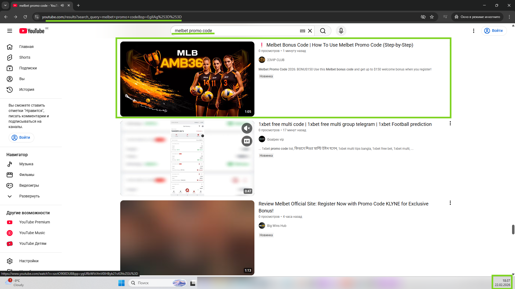
Task: Go back with the browser back arrow
Action: [x=6, y=17]
